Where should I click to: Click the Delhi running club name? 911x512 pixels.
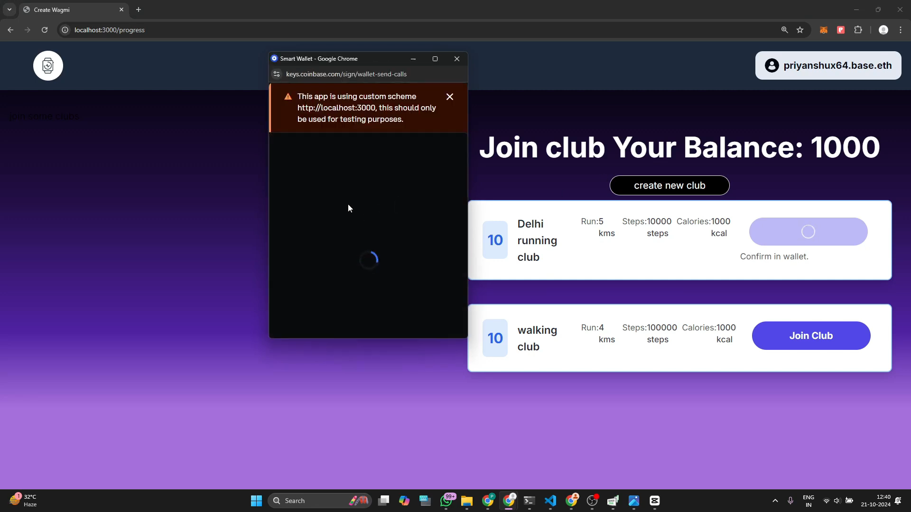point(537,240)
